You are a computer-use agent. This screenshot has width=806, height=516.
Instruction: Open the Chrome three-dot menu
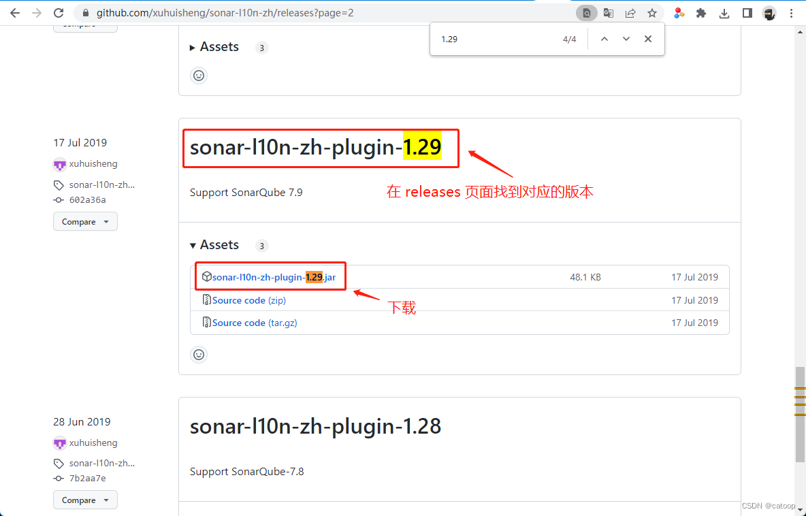pyautogui.click(x=791, y=14)
